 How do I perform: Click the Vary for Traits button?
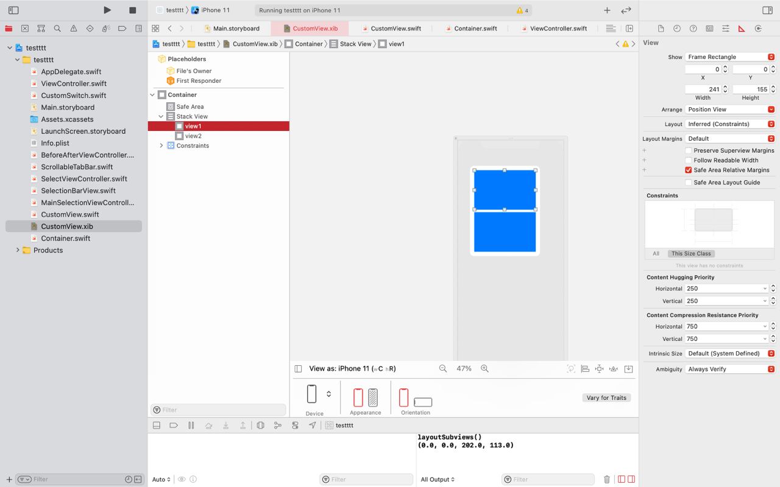(606, 398)
